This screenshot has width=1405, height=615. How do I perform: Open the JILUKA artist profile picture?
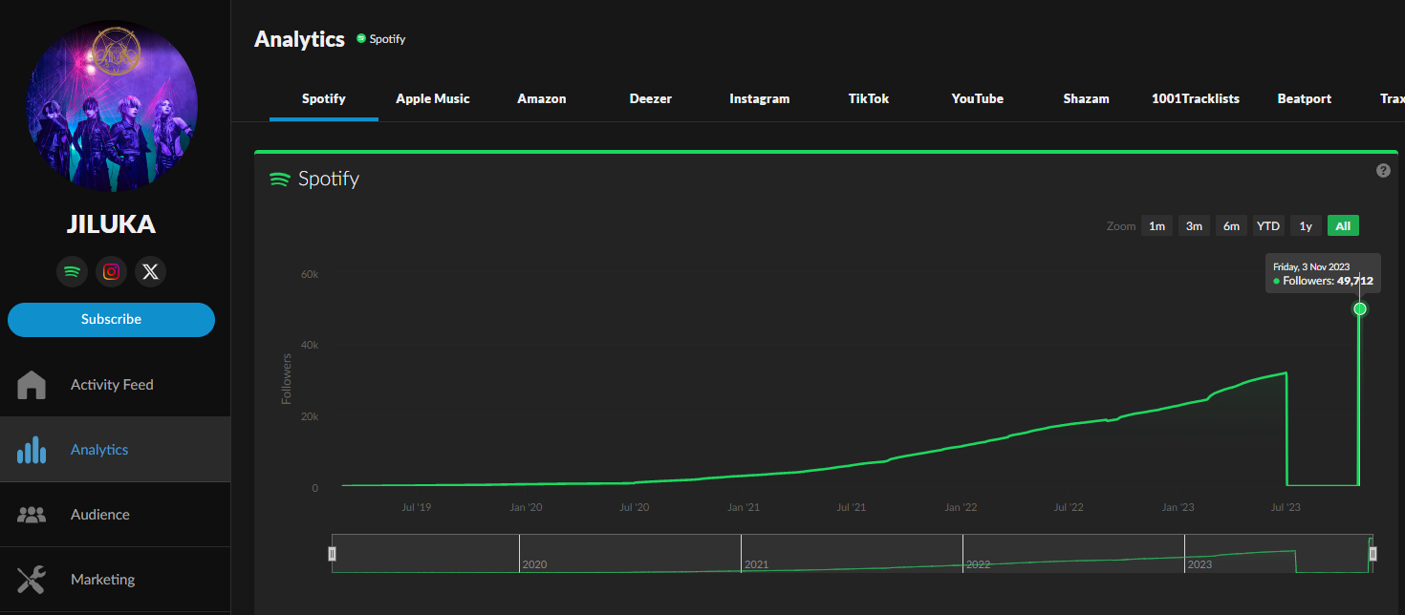tap(112, 106)
